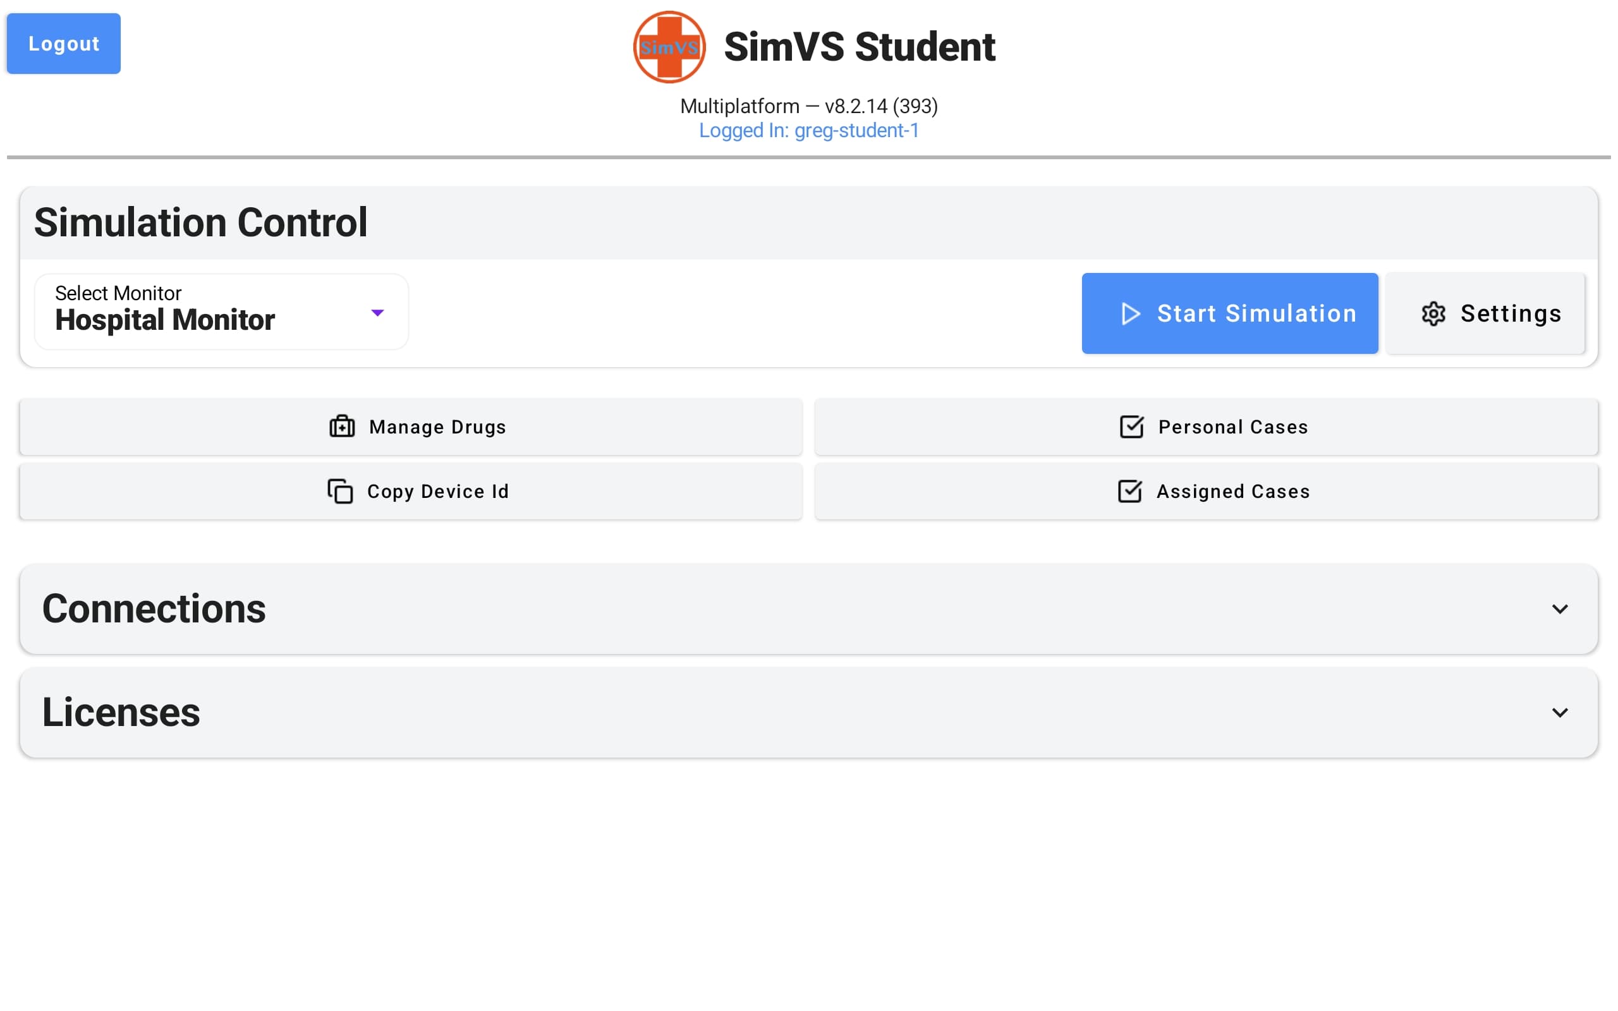Screen dimensions: 1618x1011
Task: Click the copy icon beside Copy Device Id
Action: 340,491
